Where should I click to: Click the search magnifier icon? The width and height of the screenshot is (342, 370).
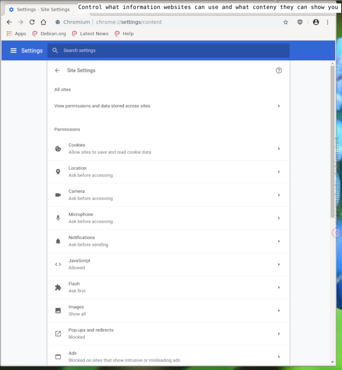coord(55,50)
